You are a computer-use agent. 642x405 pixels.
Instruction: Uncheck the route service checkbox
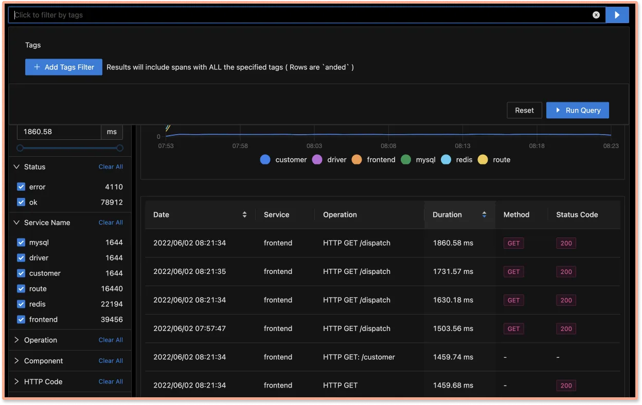(21, 288)
